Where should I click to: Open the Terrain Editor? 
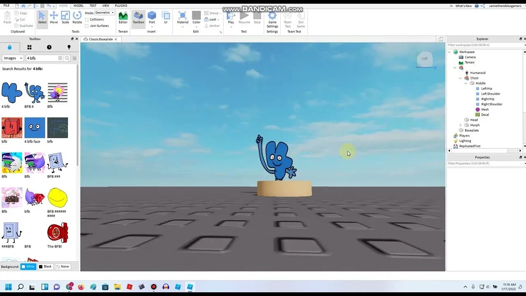[123, 17]
